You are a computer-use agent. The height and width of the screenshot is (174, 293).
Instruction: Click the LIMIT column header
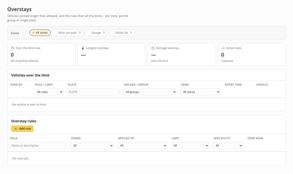click(x=176, y=138)
